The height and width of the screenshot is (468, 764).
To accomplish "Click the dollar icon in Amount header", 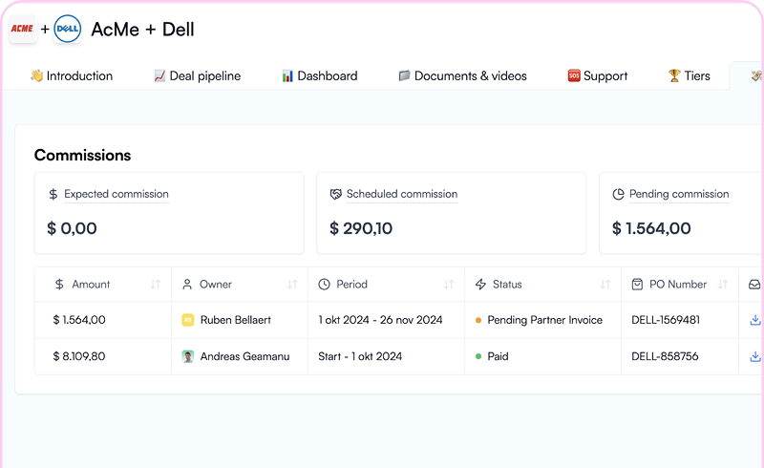I will 59,285.
